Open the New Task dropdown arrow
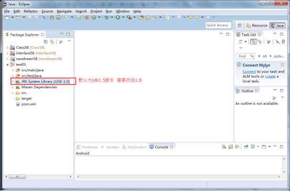 tap(245, 41)
